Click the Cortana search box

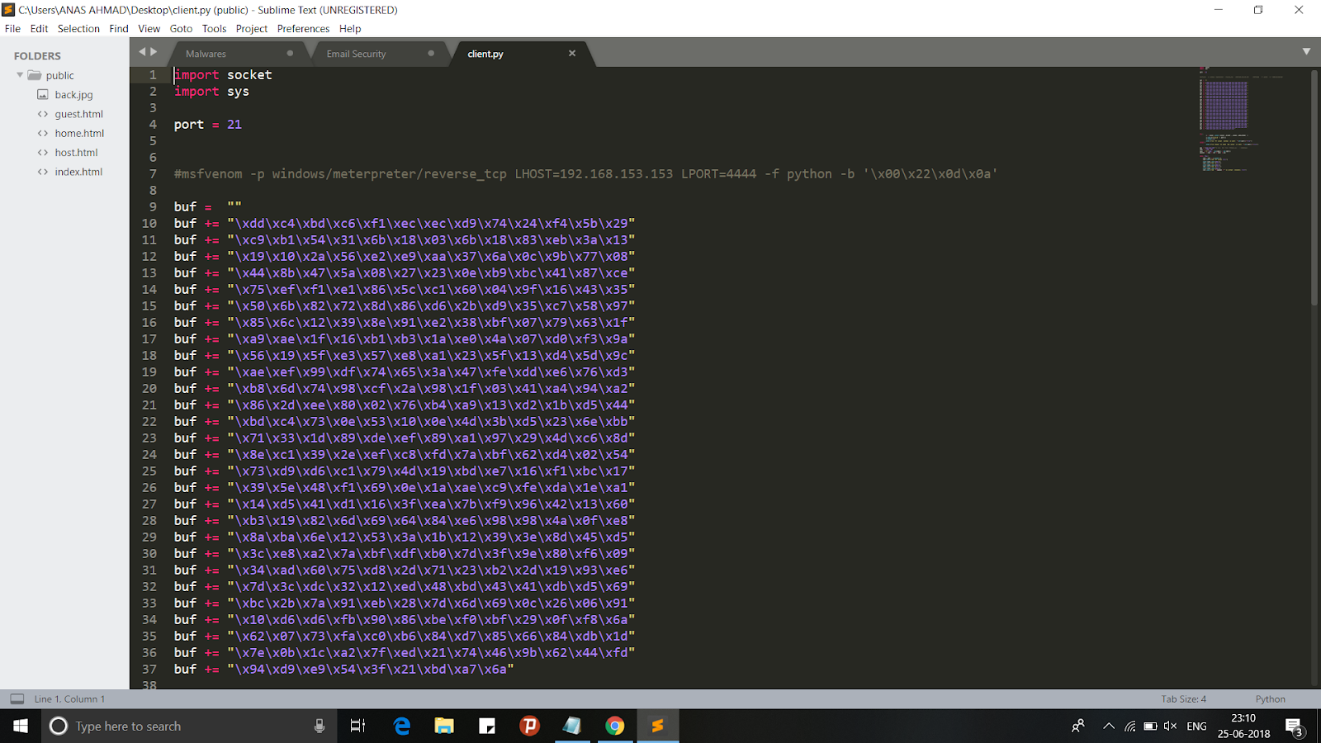point(189,726)
